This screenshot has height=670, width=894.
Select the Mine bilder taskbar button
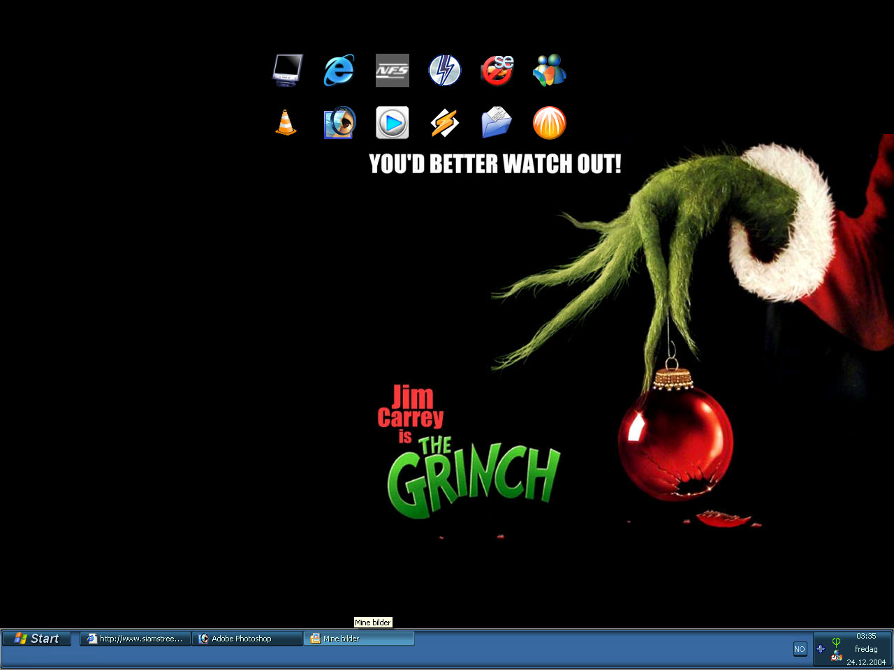point(359,639)
